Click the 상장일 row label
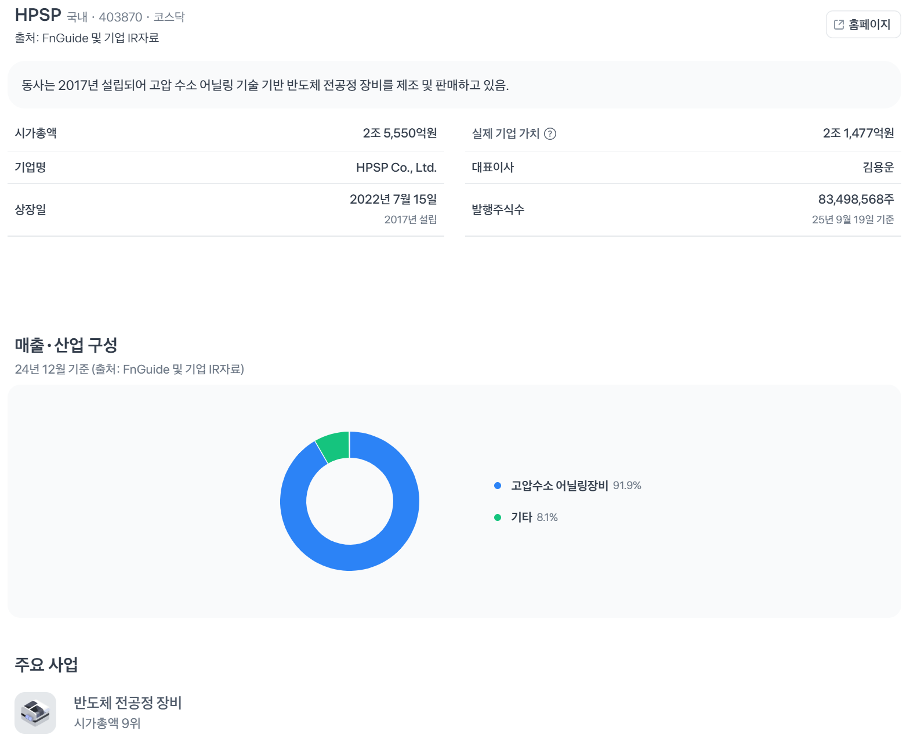Image resolution: width=921 pixels, height=742 pixels. pyautogui.click(x=31, y=210)
